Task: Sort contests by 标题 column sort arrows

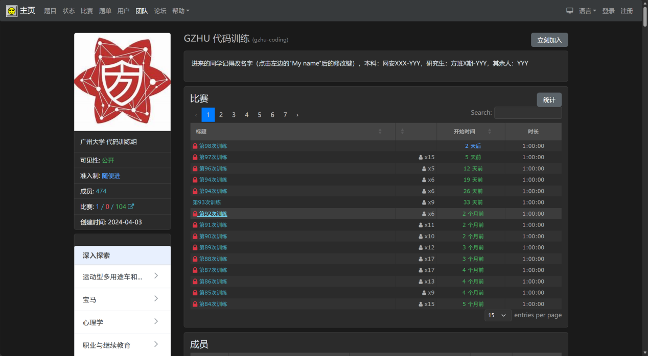Action: pos(380,132)
